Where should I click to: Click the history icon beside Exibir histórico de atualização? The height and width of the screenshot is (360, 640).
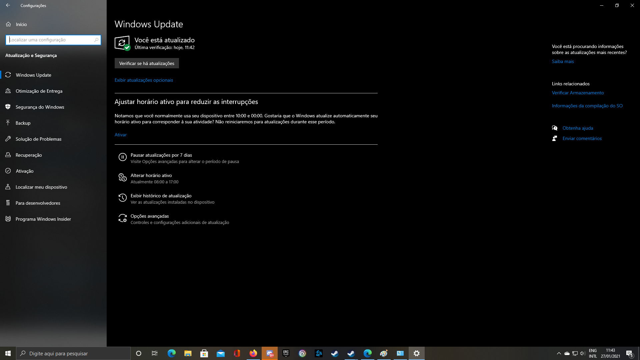pos(122,198)
